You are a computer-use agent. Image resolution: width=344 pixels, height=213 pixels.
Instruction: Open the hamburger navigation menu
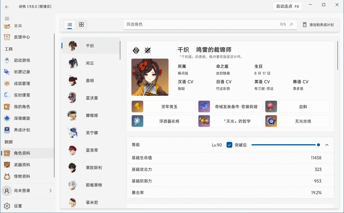point(7,19)
